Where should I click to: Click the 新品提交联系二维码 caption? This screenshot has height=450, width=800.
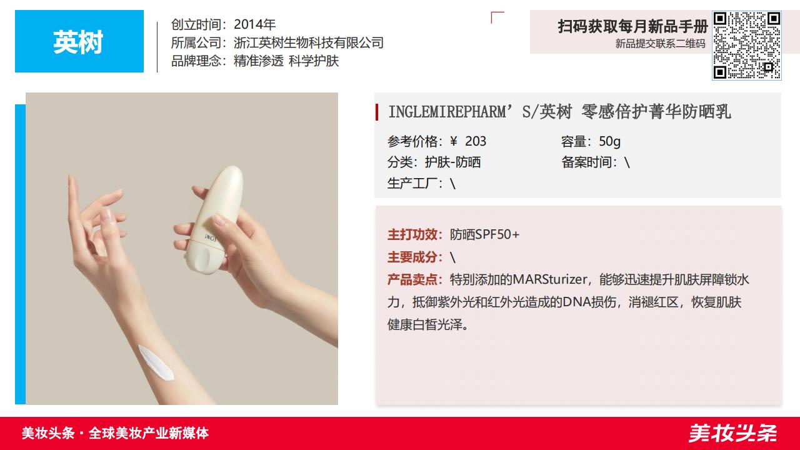tap(660, 44)
